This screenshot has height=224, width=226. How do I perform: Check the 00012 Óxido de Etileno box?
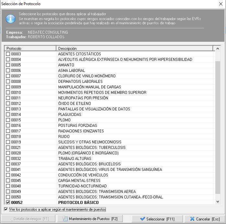point(8,104)
